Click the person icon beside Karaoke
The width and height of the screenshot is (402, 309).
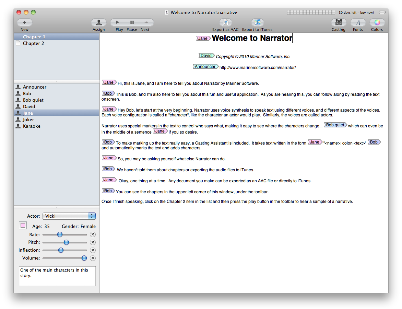coord(18,126)
